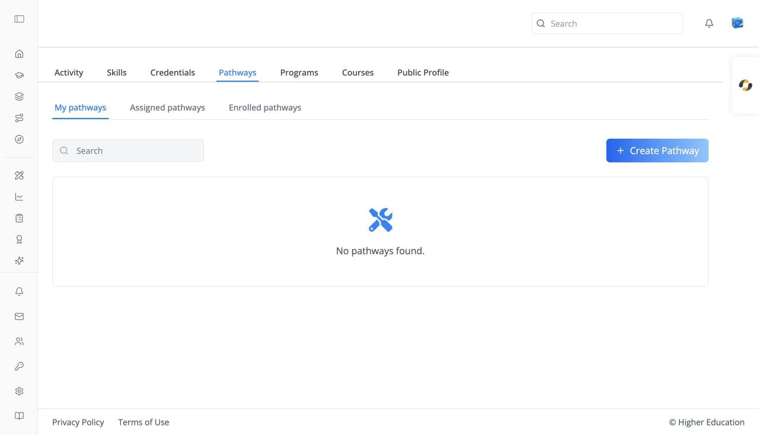The width and height of the screenshot is (759, 435).
Task: Open the graduation cap sidebar icon
Action: [x=19, y=75]
